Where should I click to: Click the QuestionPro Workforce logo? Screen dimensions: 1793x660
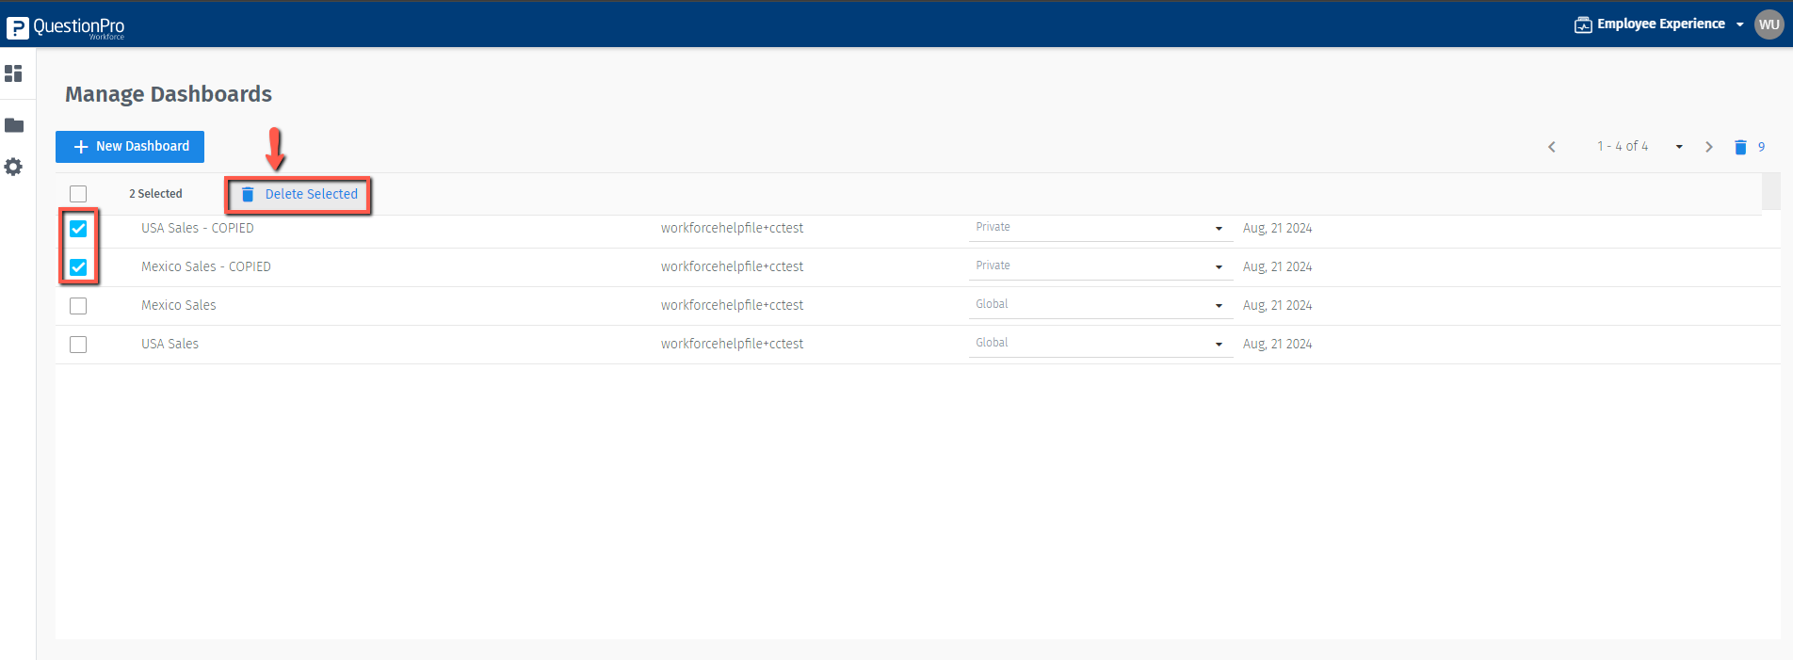(65, 27)
